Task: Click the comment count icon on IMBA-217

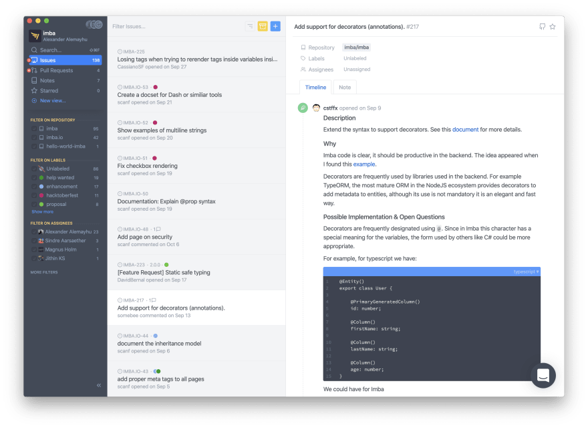Action: point(154,300)
